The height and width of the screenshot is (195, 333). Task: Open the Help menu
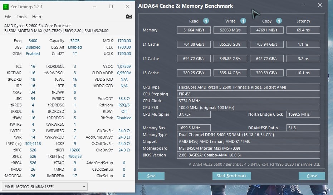(x=36, y=17)
